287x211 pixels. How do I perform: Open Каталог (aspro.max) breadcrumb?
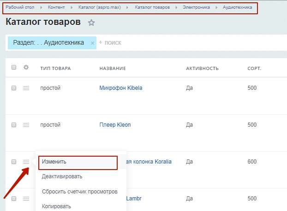pyautogui.click(x=100, y=7)
